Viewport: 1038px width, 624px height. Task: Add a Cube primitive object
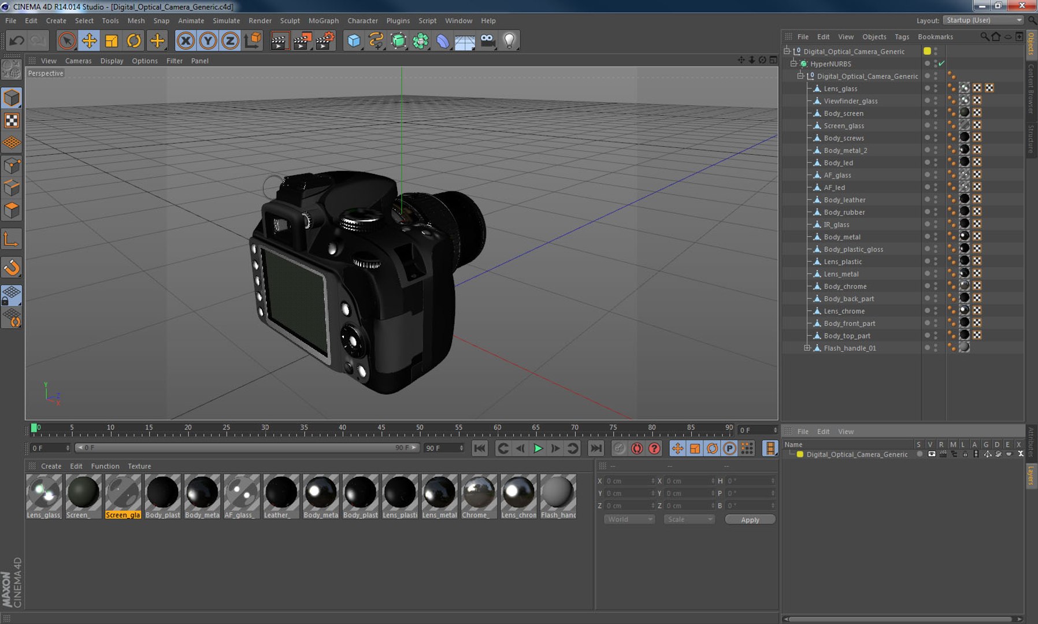point(354,40)
